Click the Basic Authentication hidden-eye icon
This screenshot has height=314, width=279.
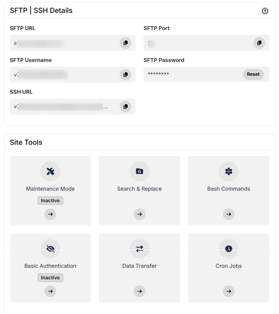click(50, 249)
